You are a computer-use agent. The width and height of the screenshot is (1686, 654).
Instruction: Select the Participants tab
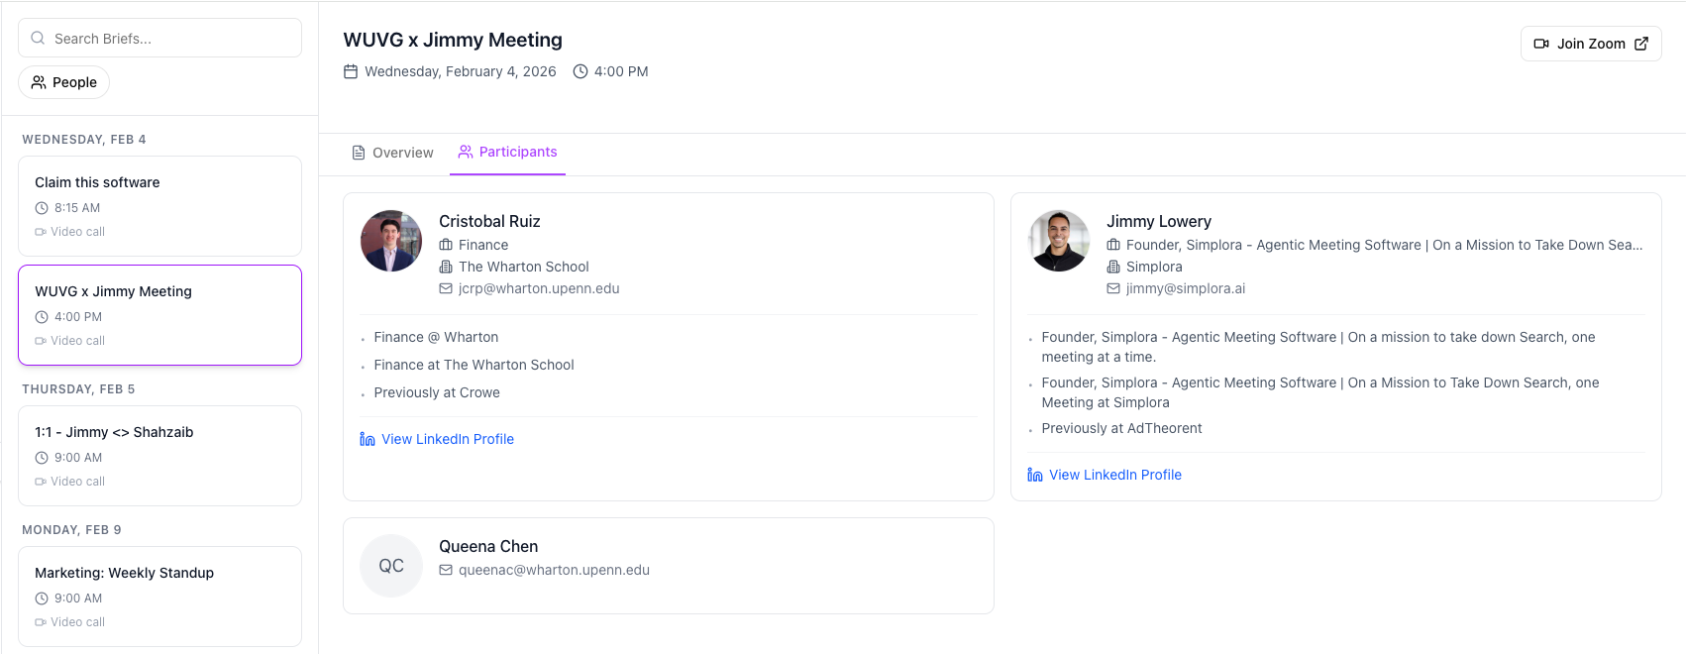pyautogui.click(x=507, y=152)
